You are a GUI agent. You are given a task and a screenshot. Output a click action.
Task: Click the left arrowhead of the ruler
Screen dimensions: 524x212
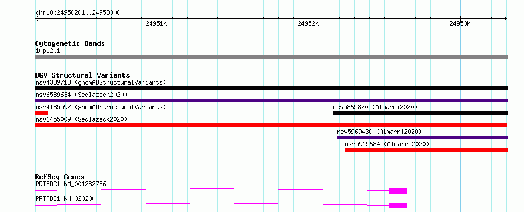(37, 19)
